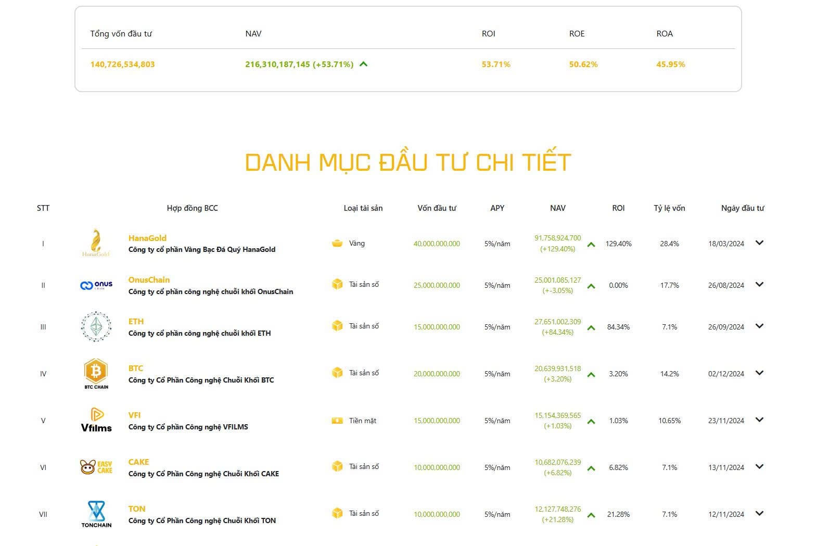Open the CAKE contract name link
This screenshot has height=546, width=816.
(x=138, y=462)
